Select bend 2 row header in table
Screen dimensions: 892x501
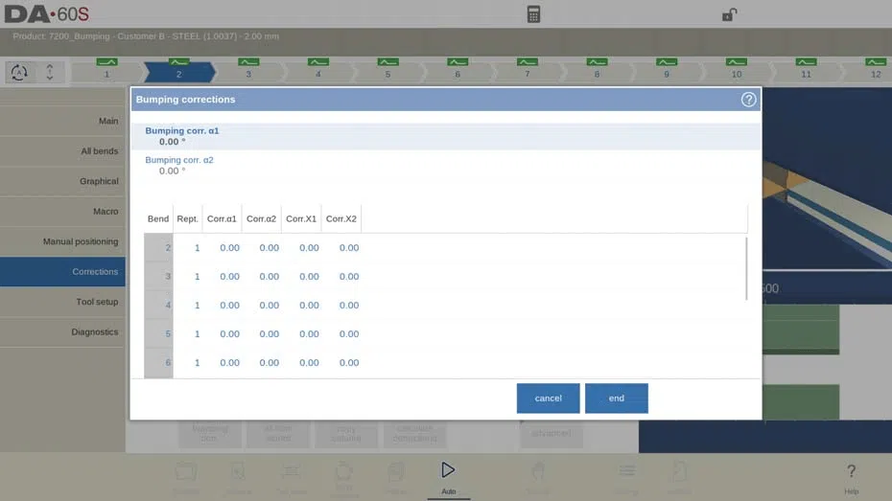158,248
